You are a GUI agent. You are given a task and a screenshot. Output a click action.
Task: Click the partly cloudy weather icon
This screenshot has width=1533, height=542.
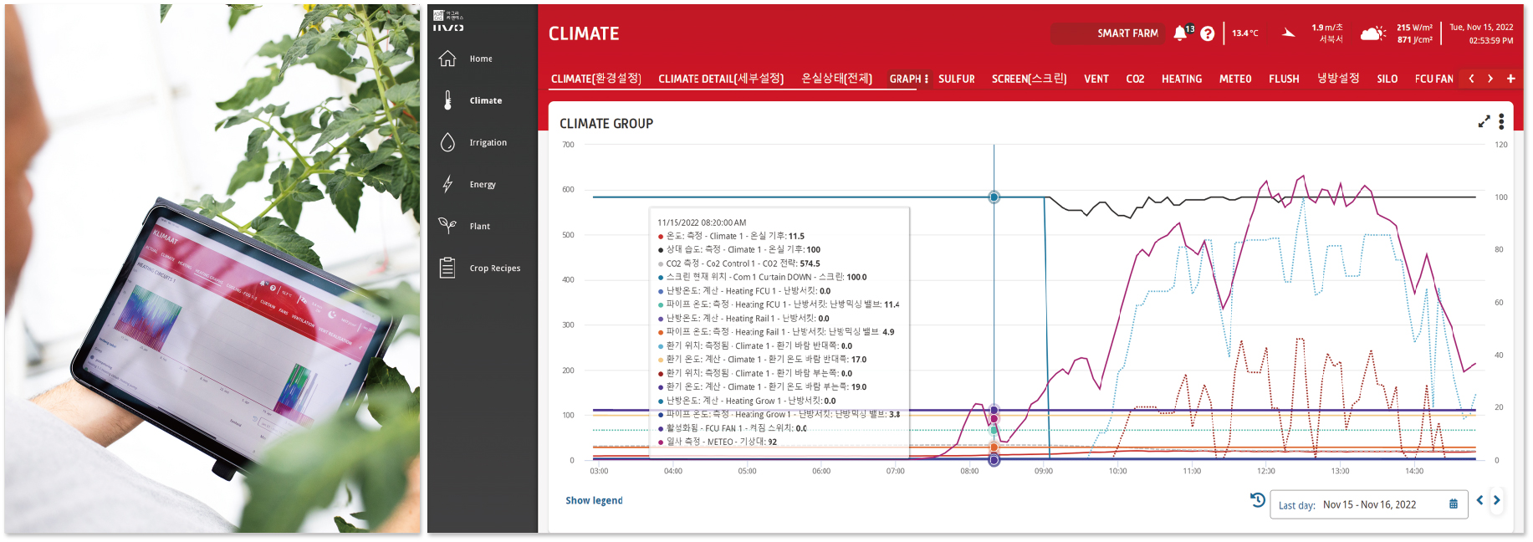[x=1372, y=33]
